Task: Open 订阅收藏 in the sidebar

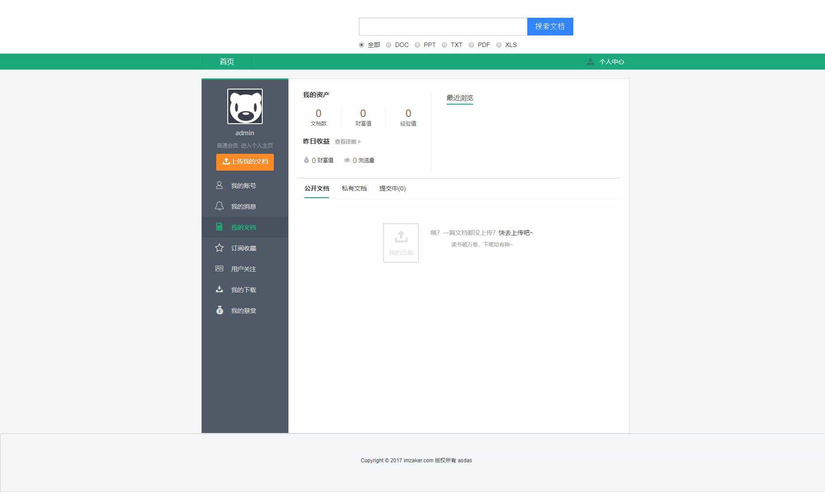Action: (245, 248)
